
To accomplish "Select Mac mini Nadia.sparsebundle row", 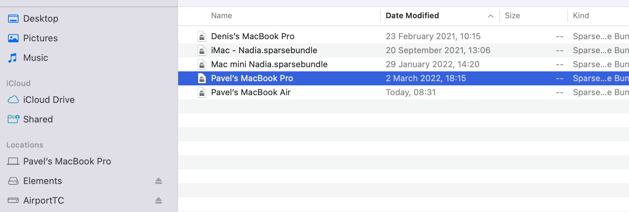I will (x=269, y=64).
